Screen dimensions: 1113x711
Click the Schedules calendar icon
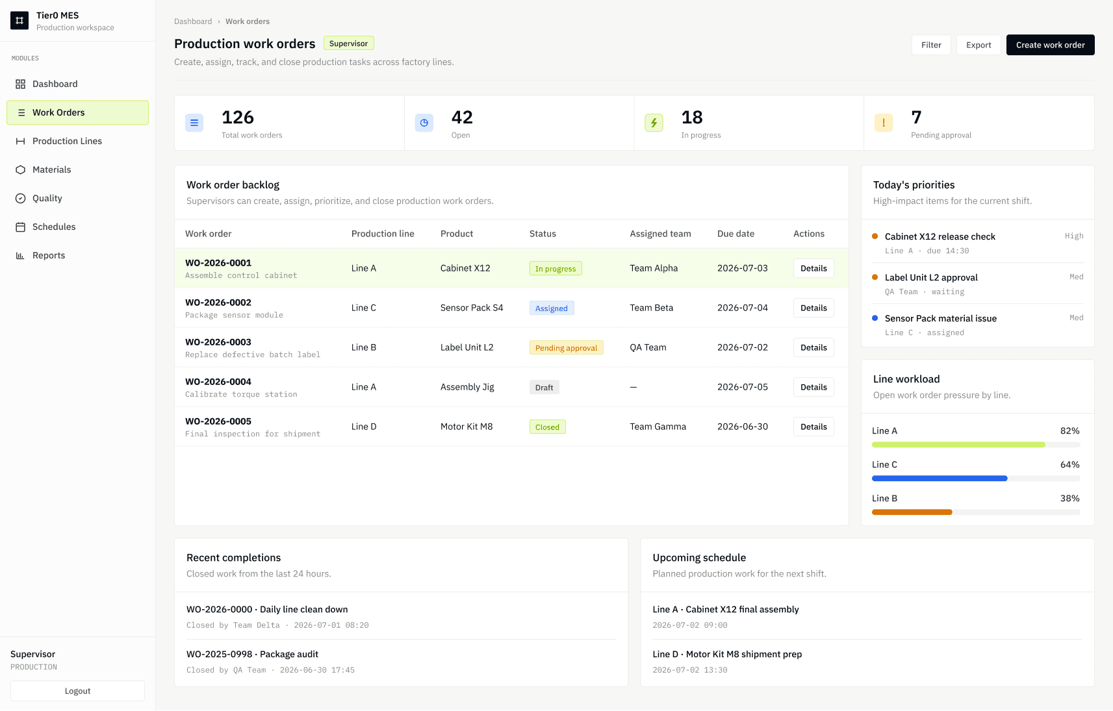click(x=20, y=227)
